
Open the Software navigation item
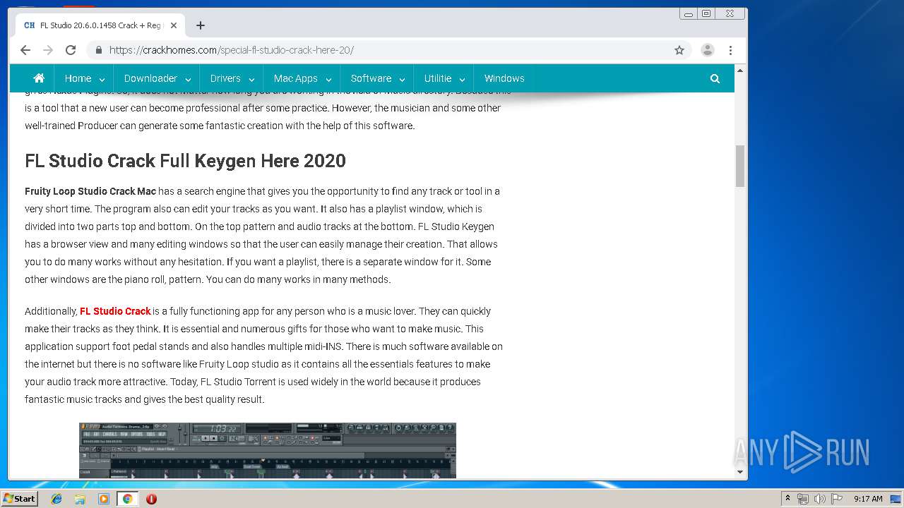click(371, 78)
